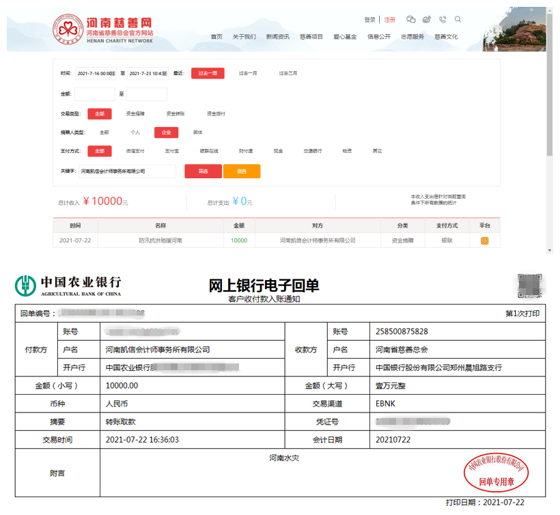Click the 河南慈善网 logo
The width and height of the screenshot is (560, 515).
pyautogui.click(x=103, y=29)
